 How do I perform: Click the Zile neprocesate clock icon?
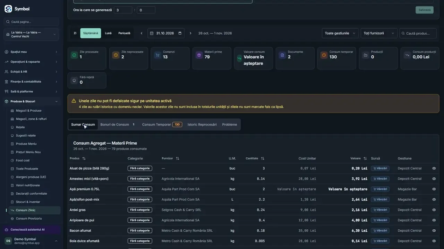(x=116, y=55)
